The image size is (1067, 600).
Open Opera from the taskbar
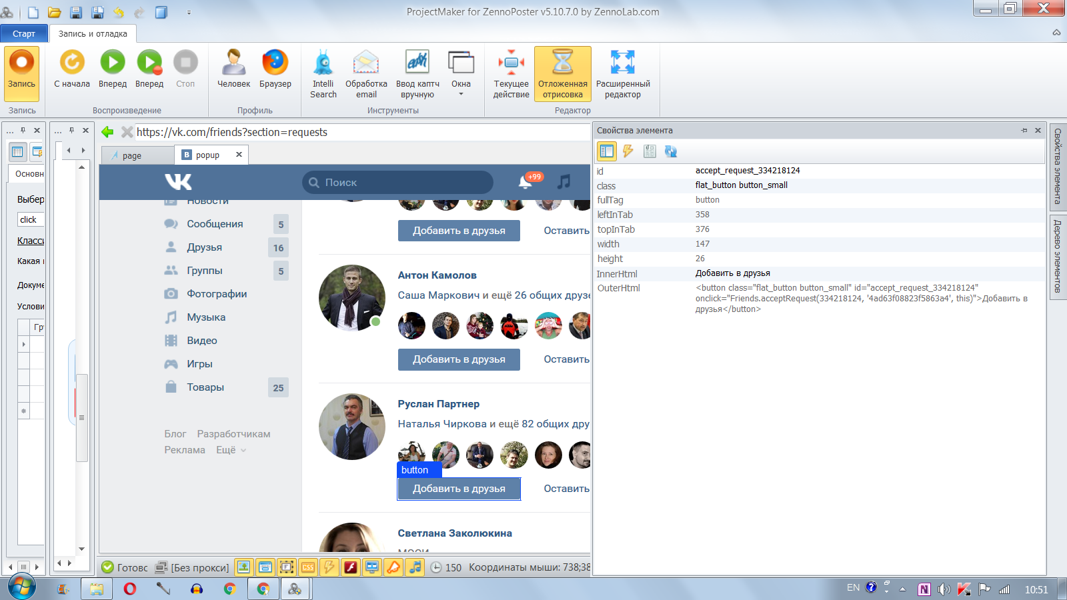click(130, 589)
